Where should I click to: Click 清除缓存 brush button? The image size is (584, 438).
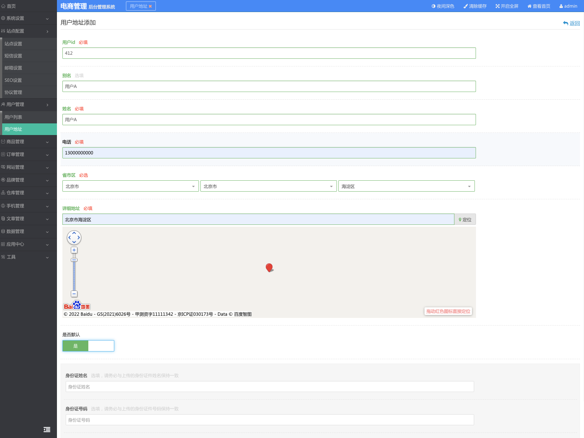[475, 6]
